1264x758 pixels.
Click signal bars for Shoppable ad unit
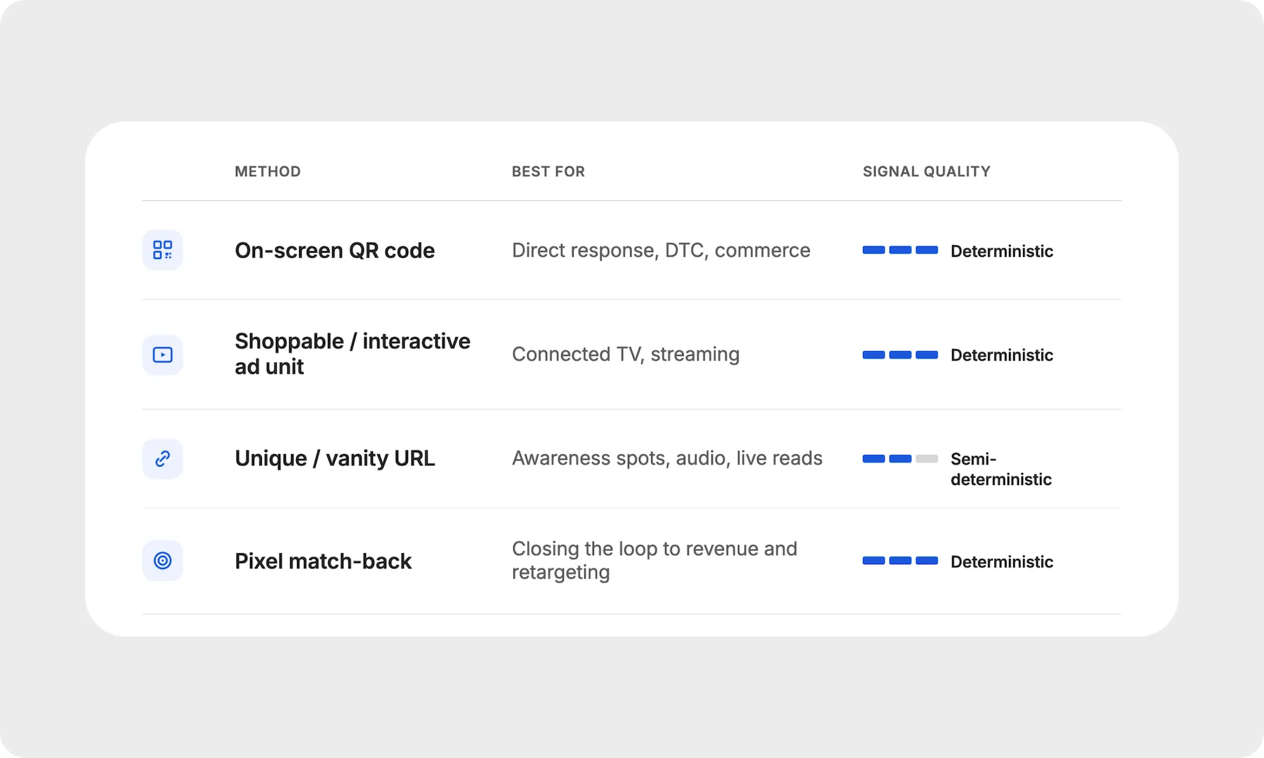pos(900,354)
